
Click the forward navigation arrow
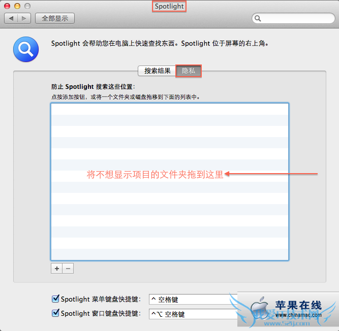point(24,19)
